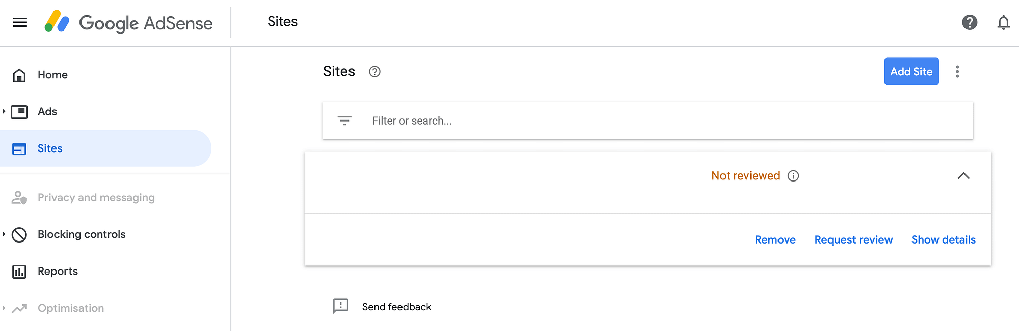Click the Request review link
Image resolution: width=1019 pixels, height=331 pixels.
[x=853, y=239]
